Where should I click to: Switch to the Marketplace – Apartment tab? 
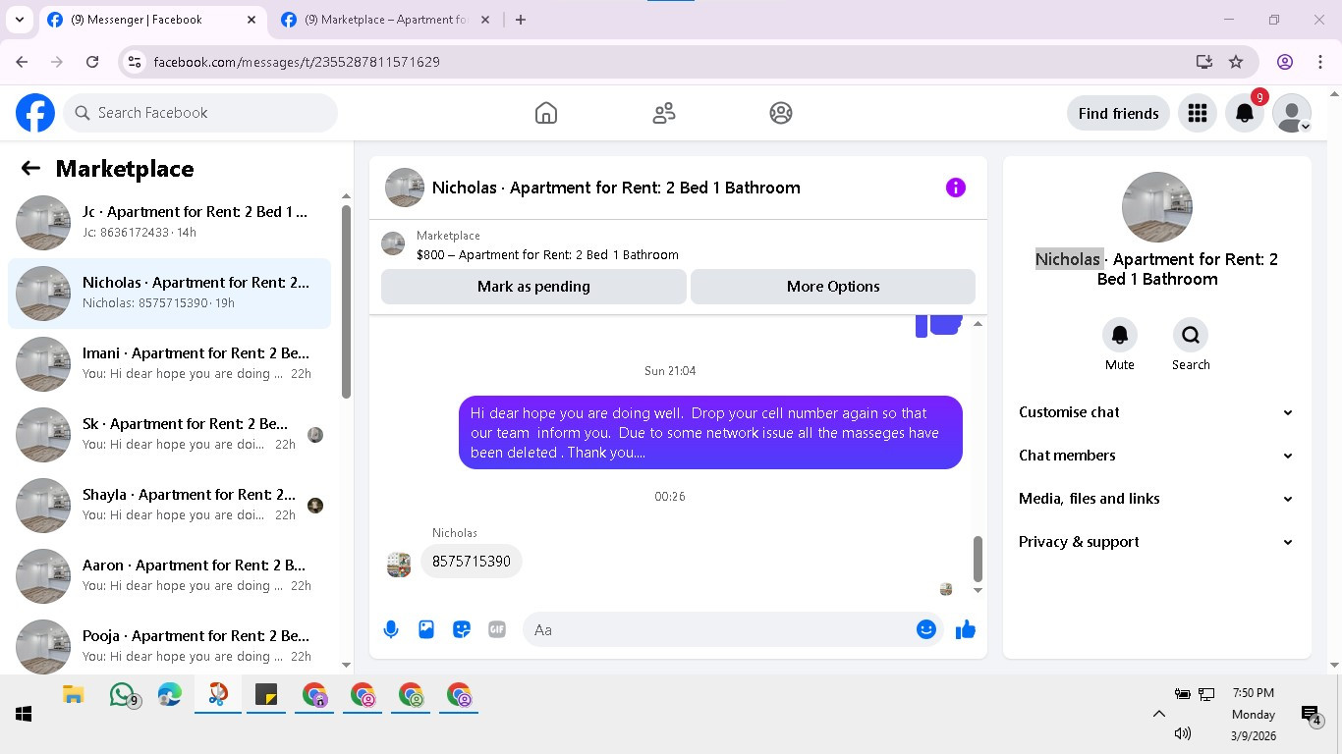[x=385, y=20]
